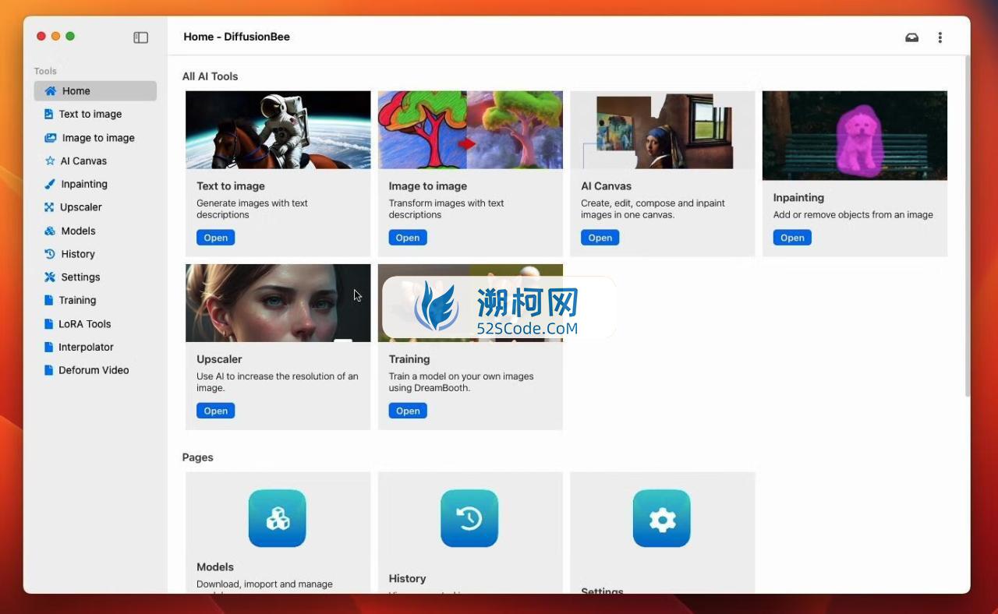Viewport: 998px width, 614px height.
Task: Click Open button under Upscaler card
Action: click(216, 411)
